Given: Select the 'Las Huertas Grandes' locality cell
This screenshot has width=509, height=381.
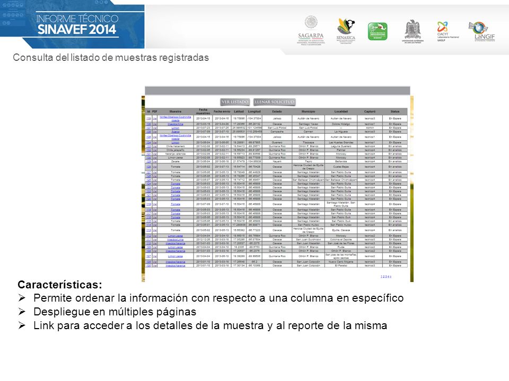Looking at the screenshot, I should pyautogui.click(x=341, y=142).
